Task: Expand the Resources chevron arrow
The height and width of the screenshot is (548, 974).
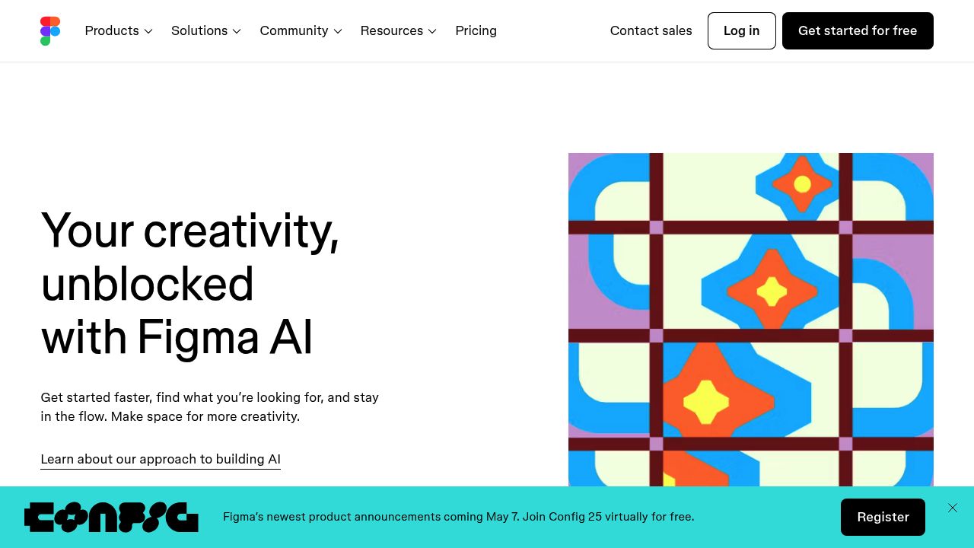Action: [432, 31]
